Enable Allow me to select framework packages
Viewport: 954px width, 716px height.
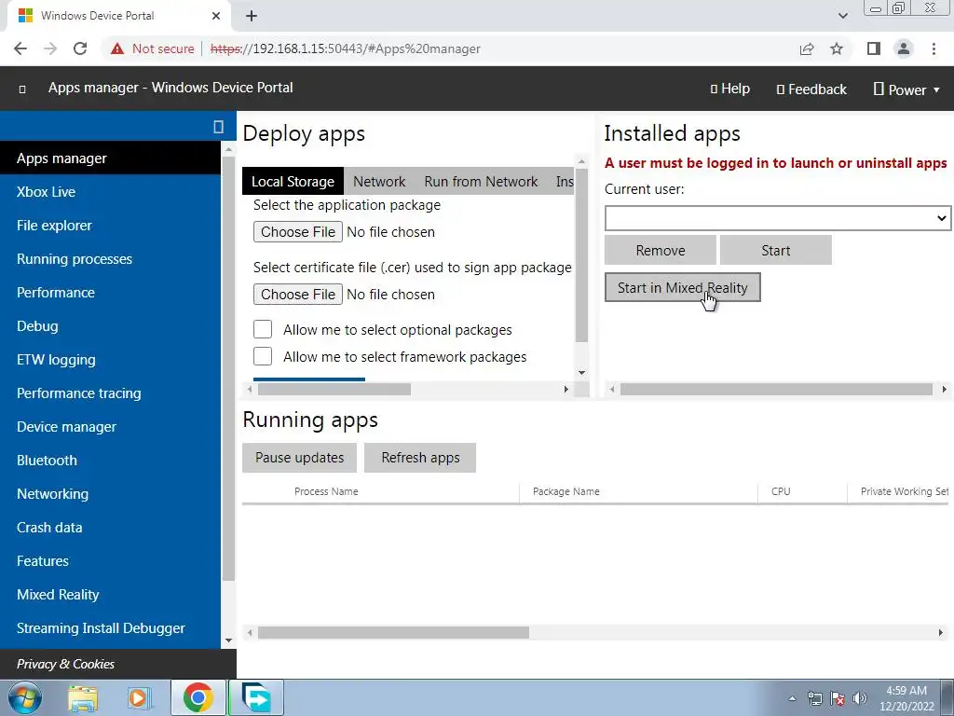tap(263, 356)
